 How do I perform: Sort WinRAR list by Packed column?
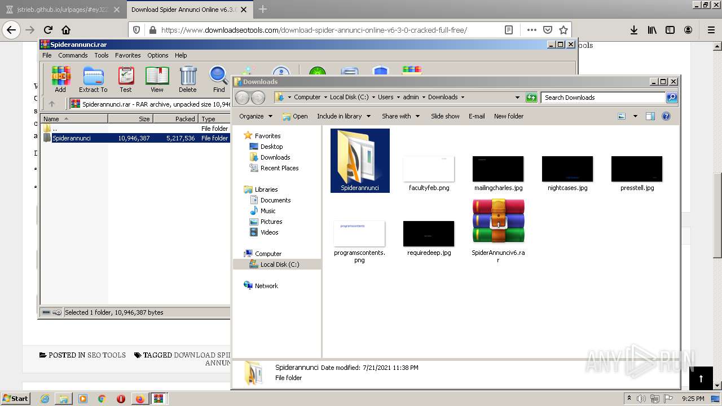pyautogui.click(x=175, y=119)
